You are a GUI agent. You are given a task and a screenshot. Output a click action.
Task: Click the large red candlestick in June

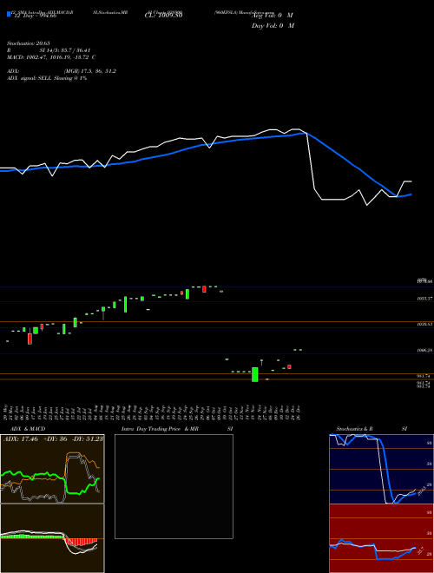pos(30,339)
